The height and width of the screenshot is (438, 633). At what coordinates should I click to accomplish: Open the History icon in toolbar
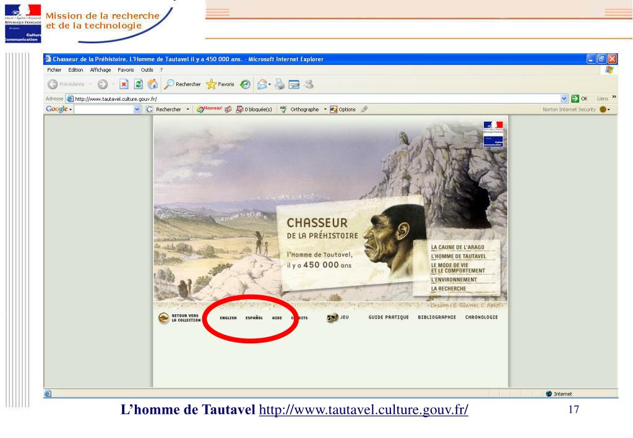coord(245,84)
